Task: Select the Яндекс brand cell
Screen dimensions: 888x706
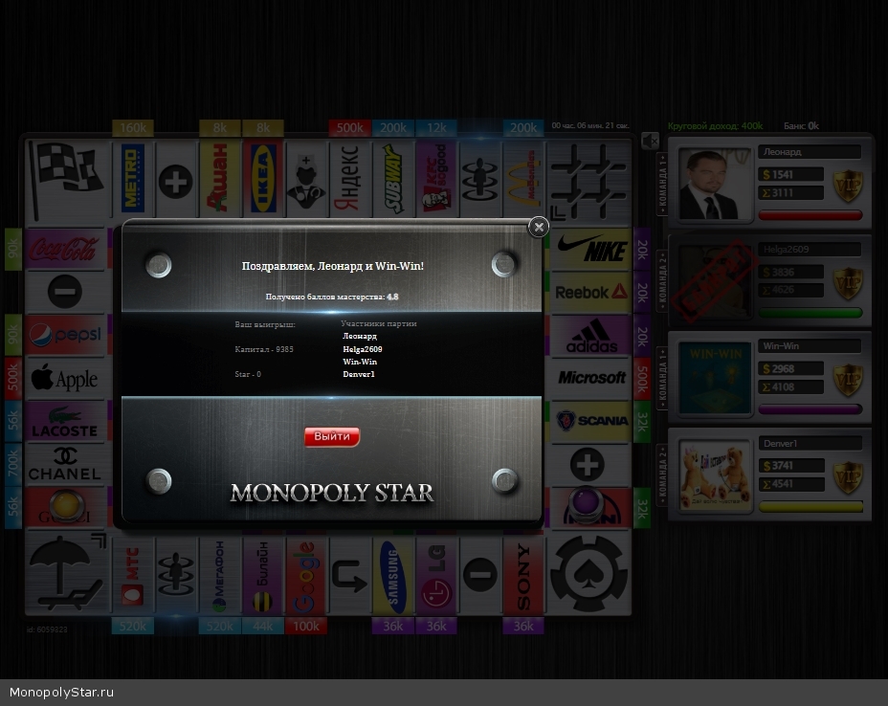Action: tap(350, 179)
